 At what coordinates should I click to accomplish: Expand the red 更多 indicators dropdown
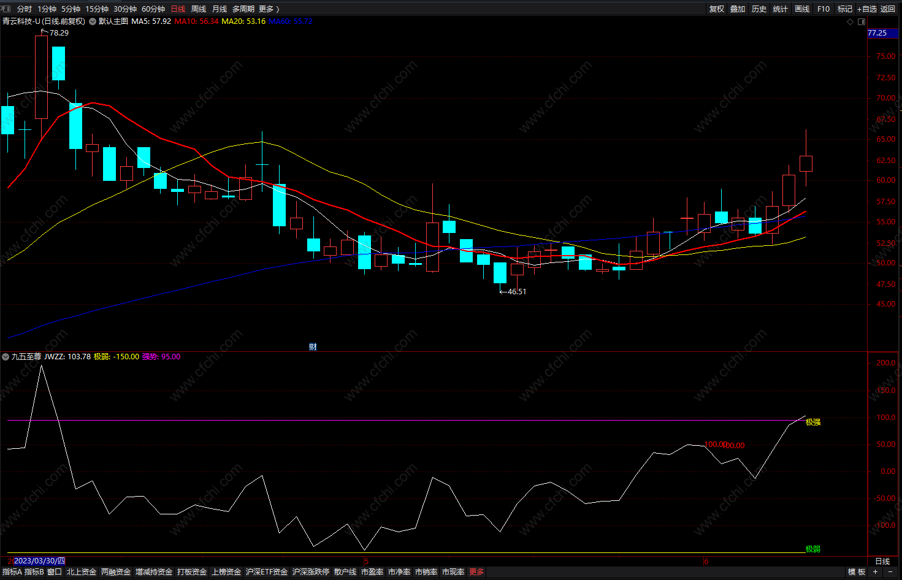(476, 572)
